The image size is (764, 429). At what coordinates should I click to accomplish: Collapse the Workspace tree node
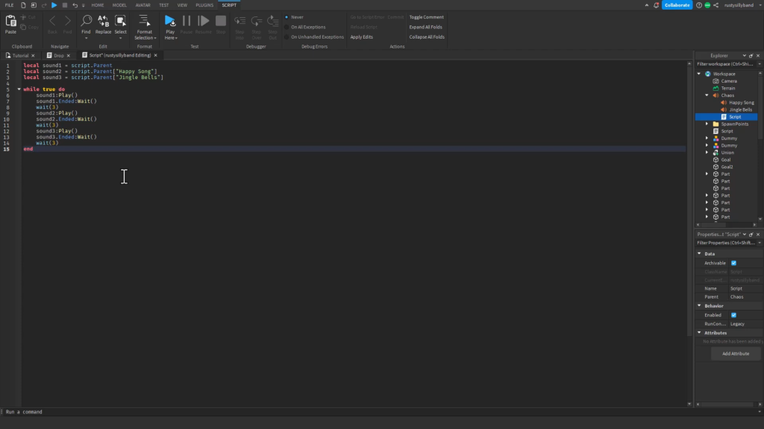click(x=699, y=74)
